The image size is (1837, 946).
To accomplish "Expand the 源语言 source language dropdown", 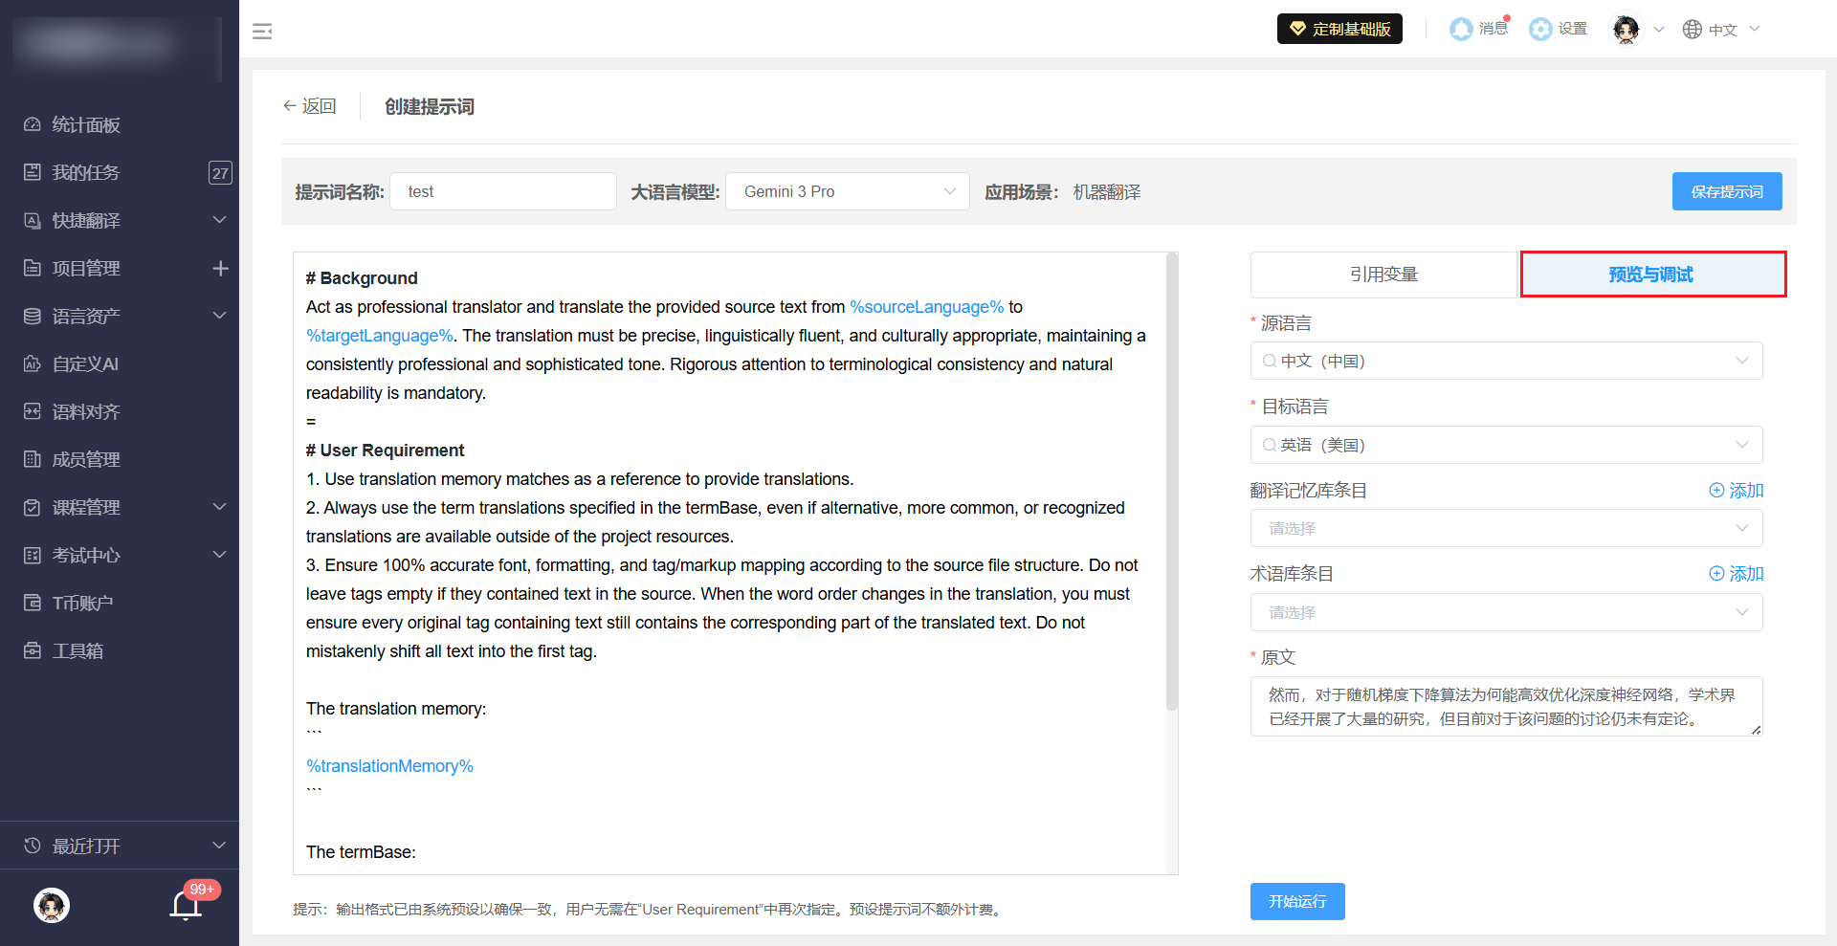I will click(1506, 362).
